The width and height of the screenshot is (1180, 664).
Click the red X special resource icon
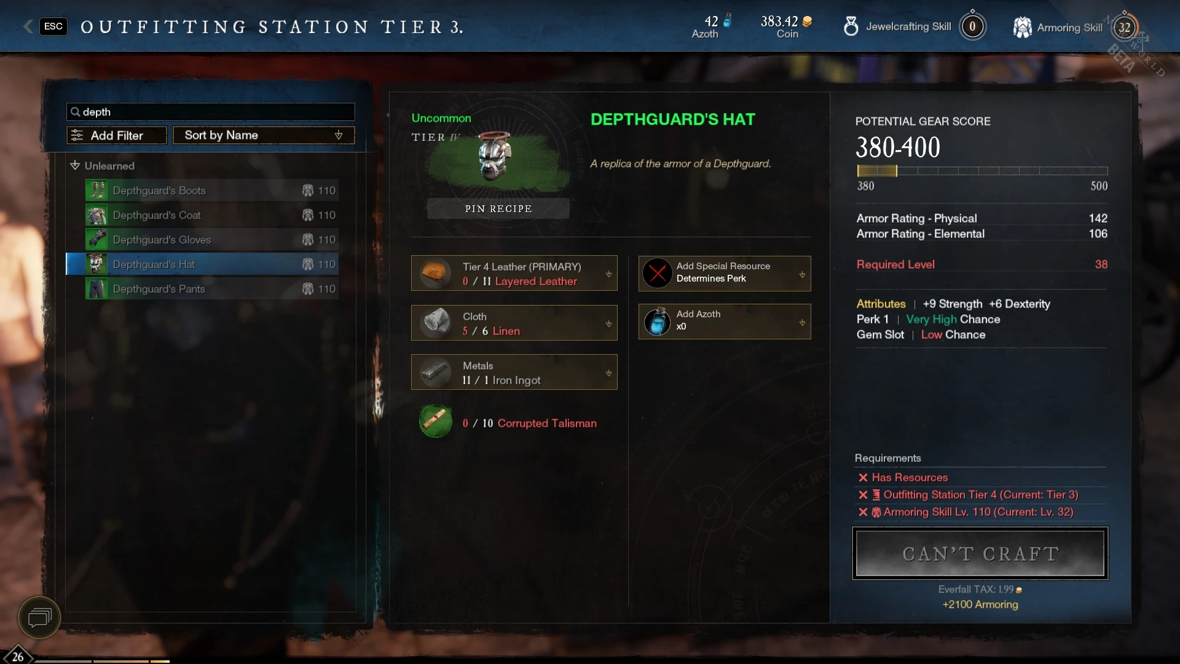(x=657, y=273)
